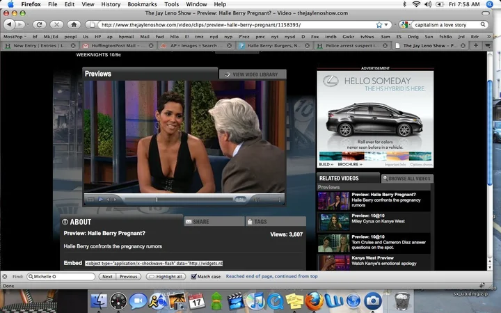Open the Miley Cyrus on Kanye West thumbnail

point(333,222)
